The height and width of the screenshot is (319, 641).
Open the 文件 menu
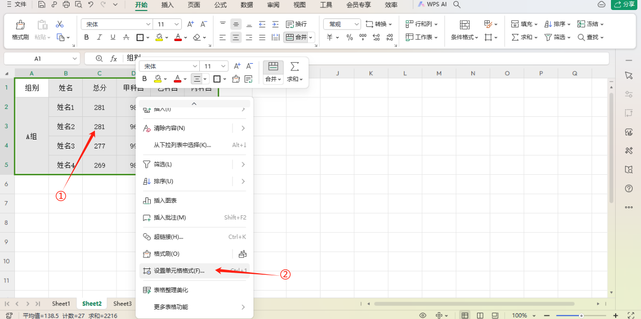point(16,5)
